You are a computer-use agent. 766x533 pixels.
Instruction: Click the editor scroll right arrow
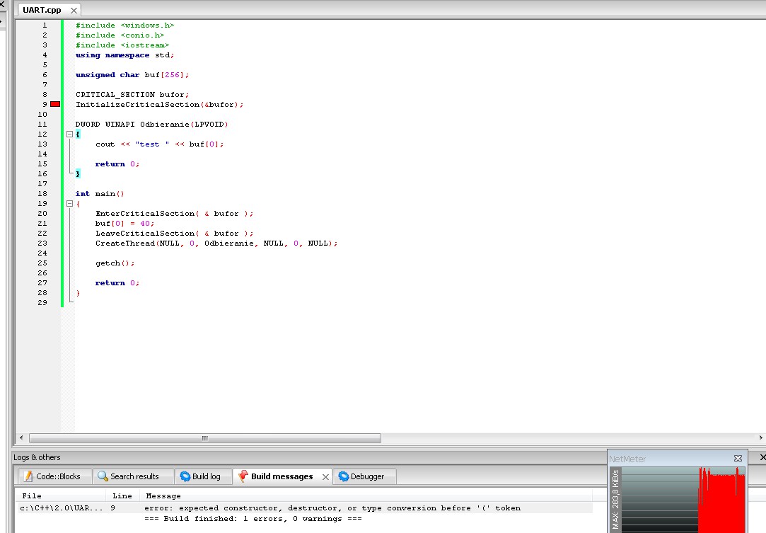[x=760, y=437]
